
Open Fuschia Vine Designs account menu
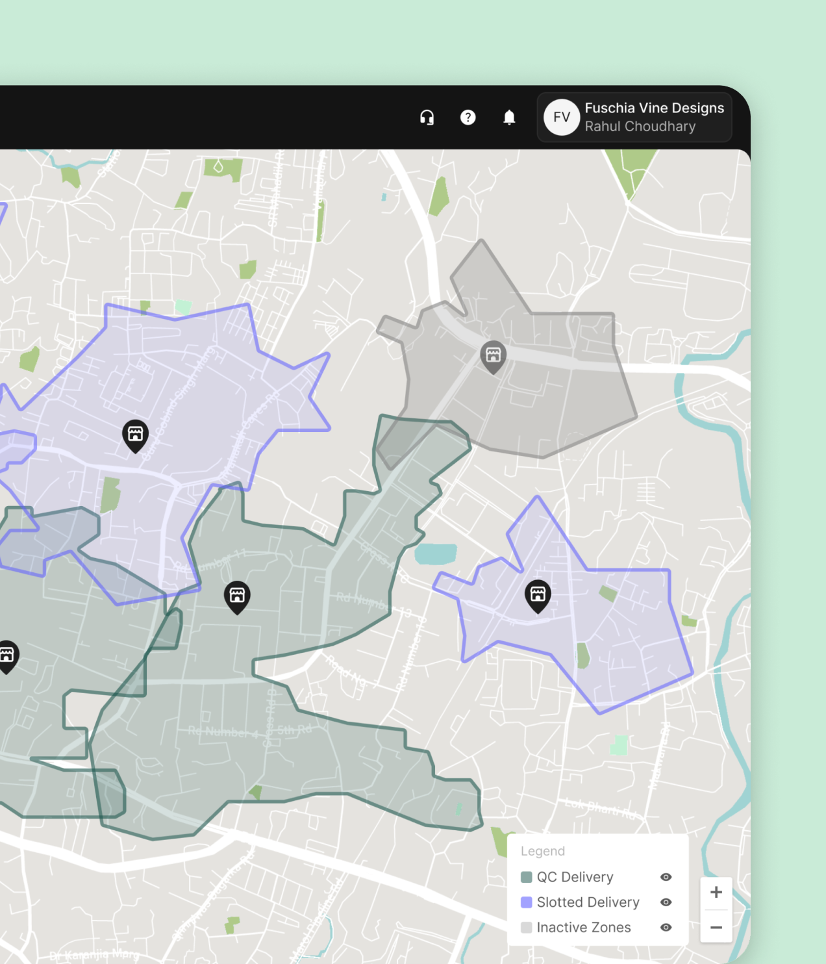pyautogui.click(x=654, y=117)
